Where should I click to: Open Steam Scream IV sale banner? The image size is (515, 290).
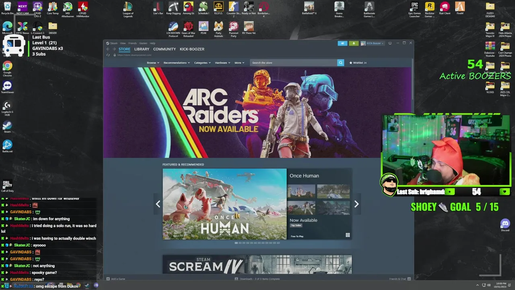pyautogui.click(x=257, y=264)
